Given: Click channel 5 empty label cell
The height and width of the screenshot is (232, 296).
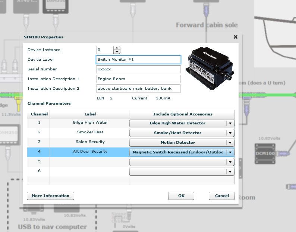Looking at the screenshot, I should [89, 162].
